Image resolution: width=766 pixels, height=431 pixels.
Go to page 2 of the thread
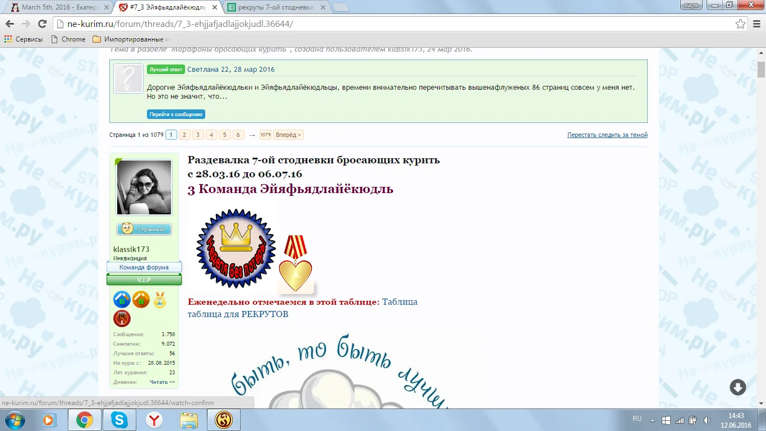point(184,135)
